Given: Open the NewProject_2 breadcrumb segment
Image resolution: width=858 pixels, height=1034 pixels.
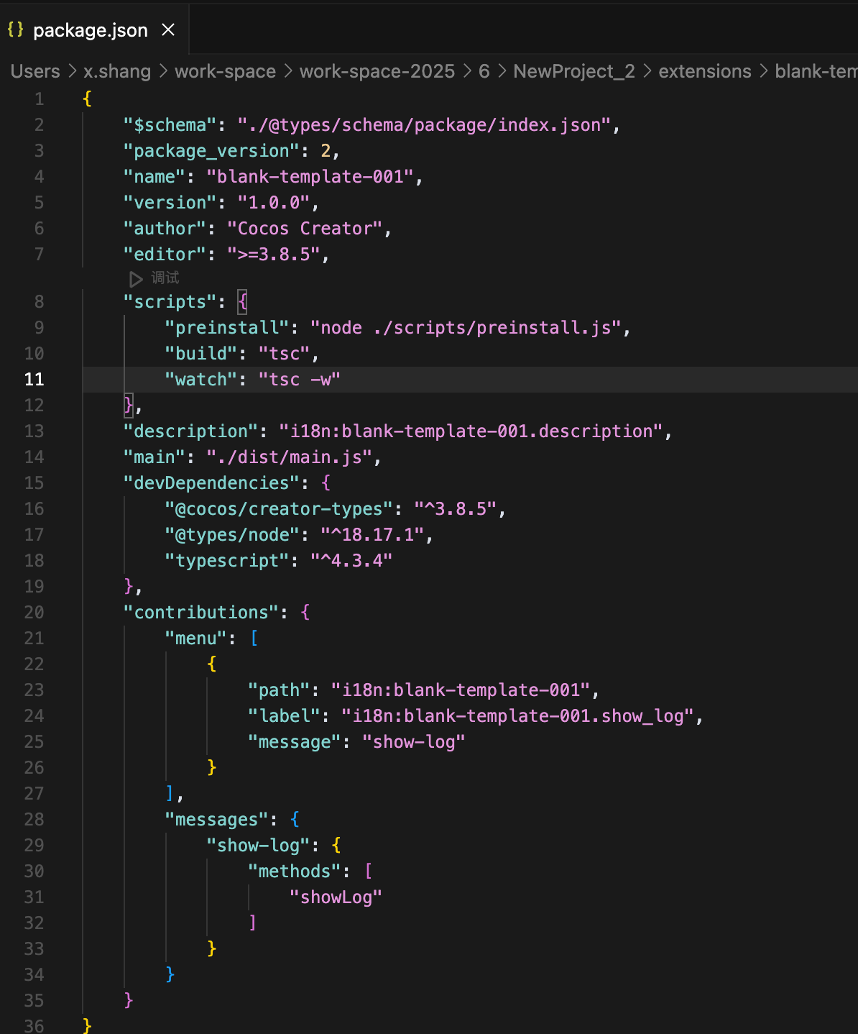Looking at the screenshot, I should 574,71.
